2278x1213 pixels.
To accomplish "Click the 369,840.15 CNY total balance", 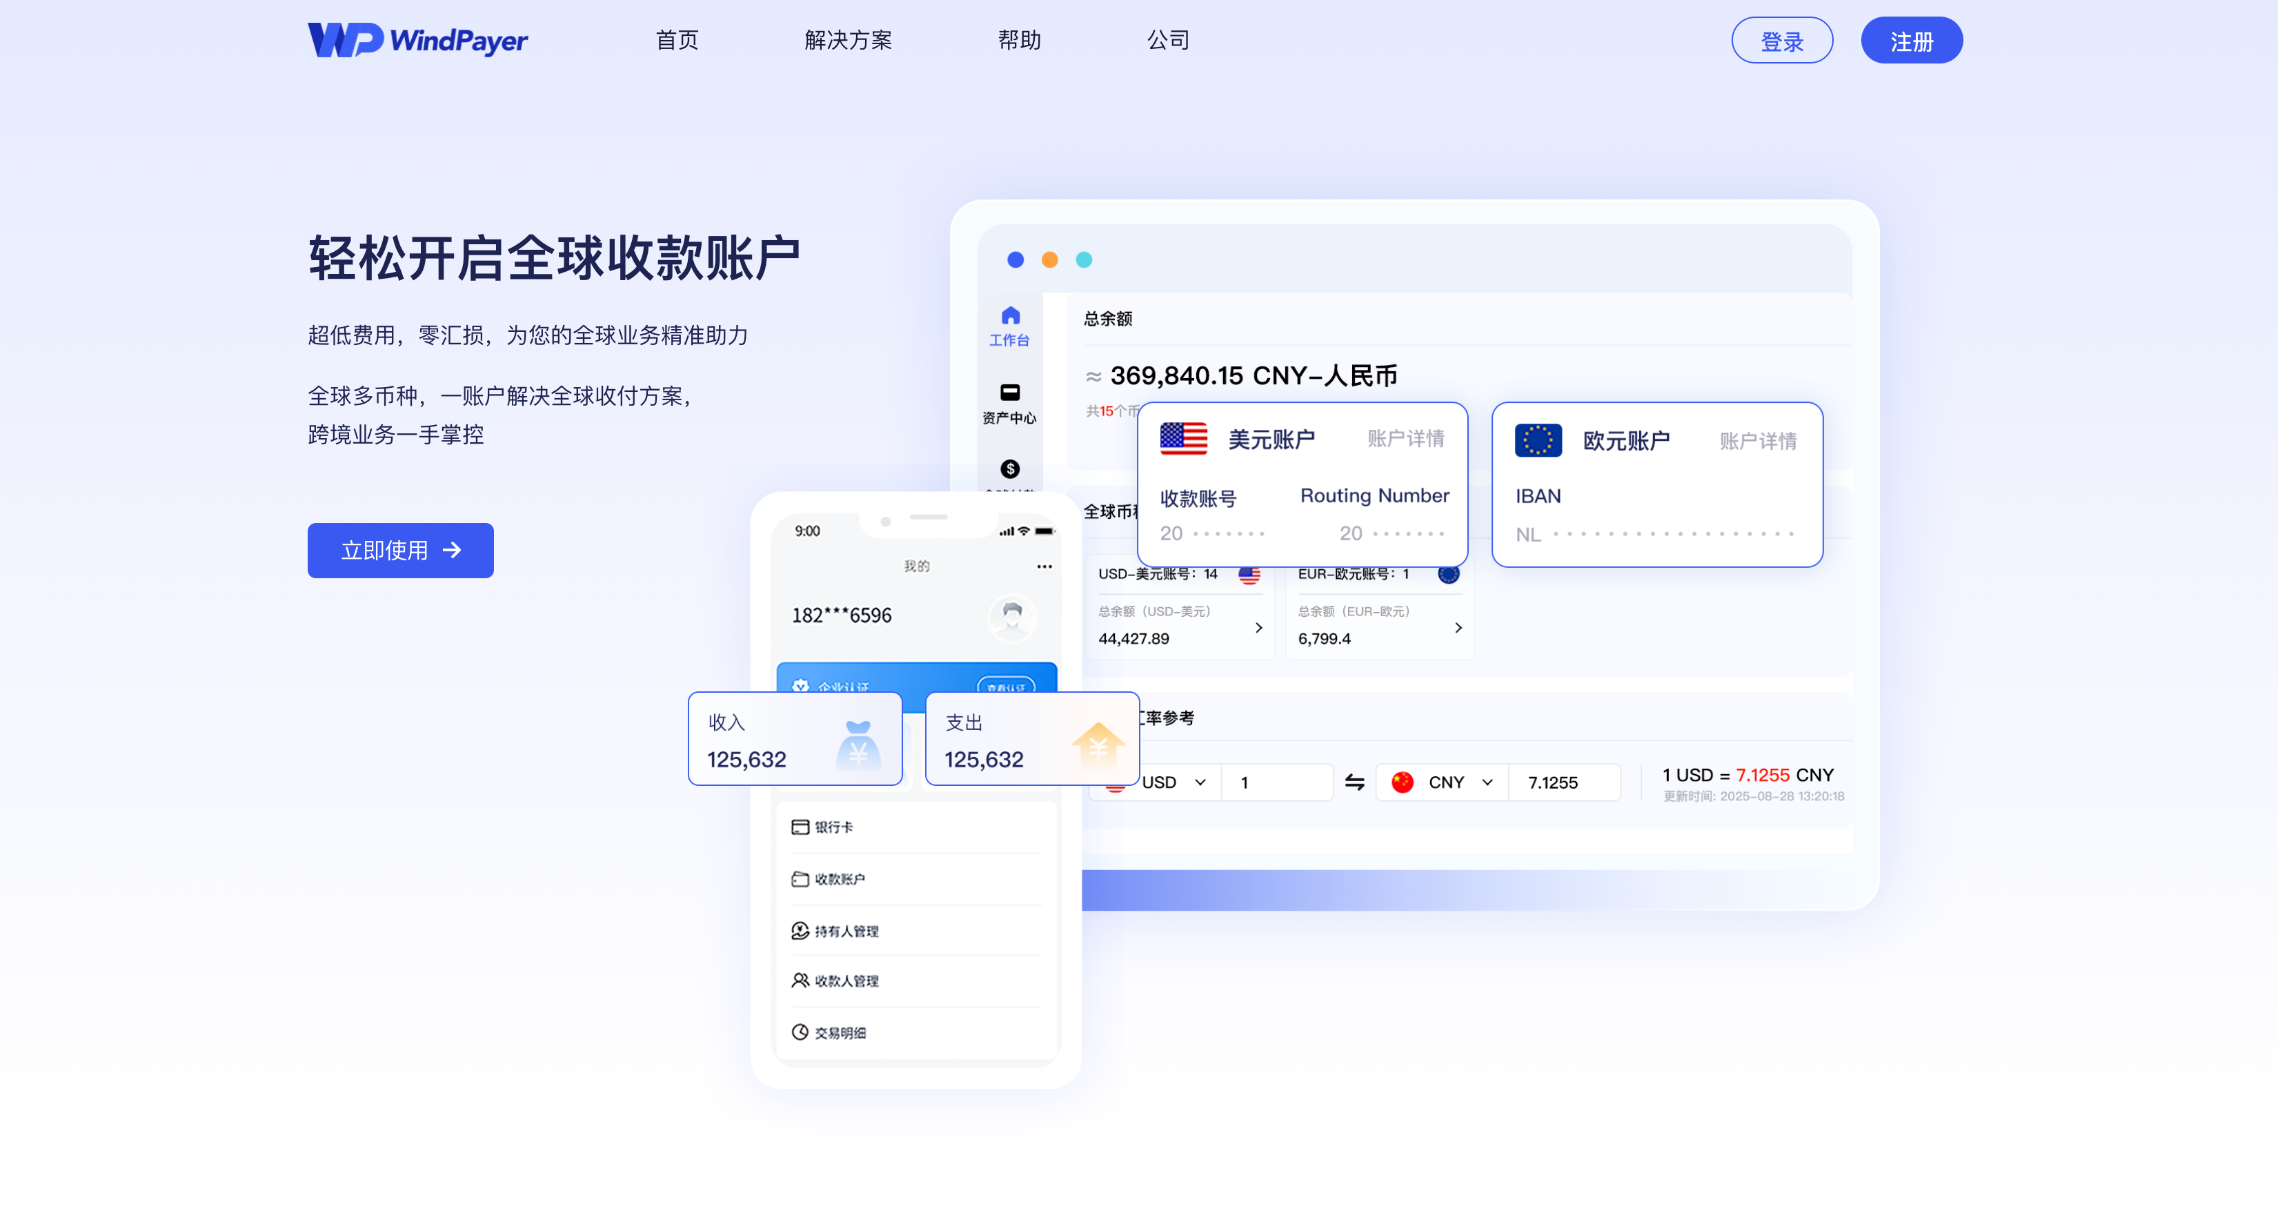I will [x=1253, y=376].
